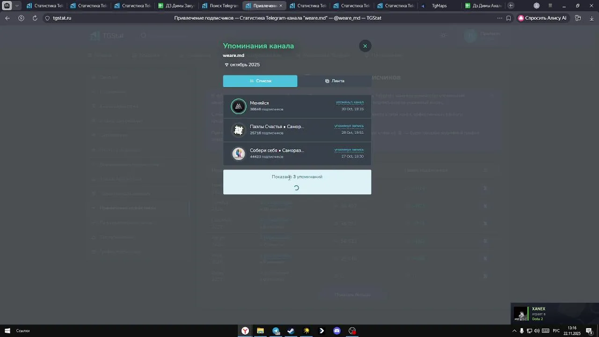Open network settings tray icon

[x=529, y=331]
